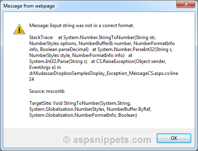Click the 'Message from webpage' title text
Image resolution: width=198 pixels, height=151 pixels.
[29, 6]
